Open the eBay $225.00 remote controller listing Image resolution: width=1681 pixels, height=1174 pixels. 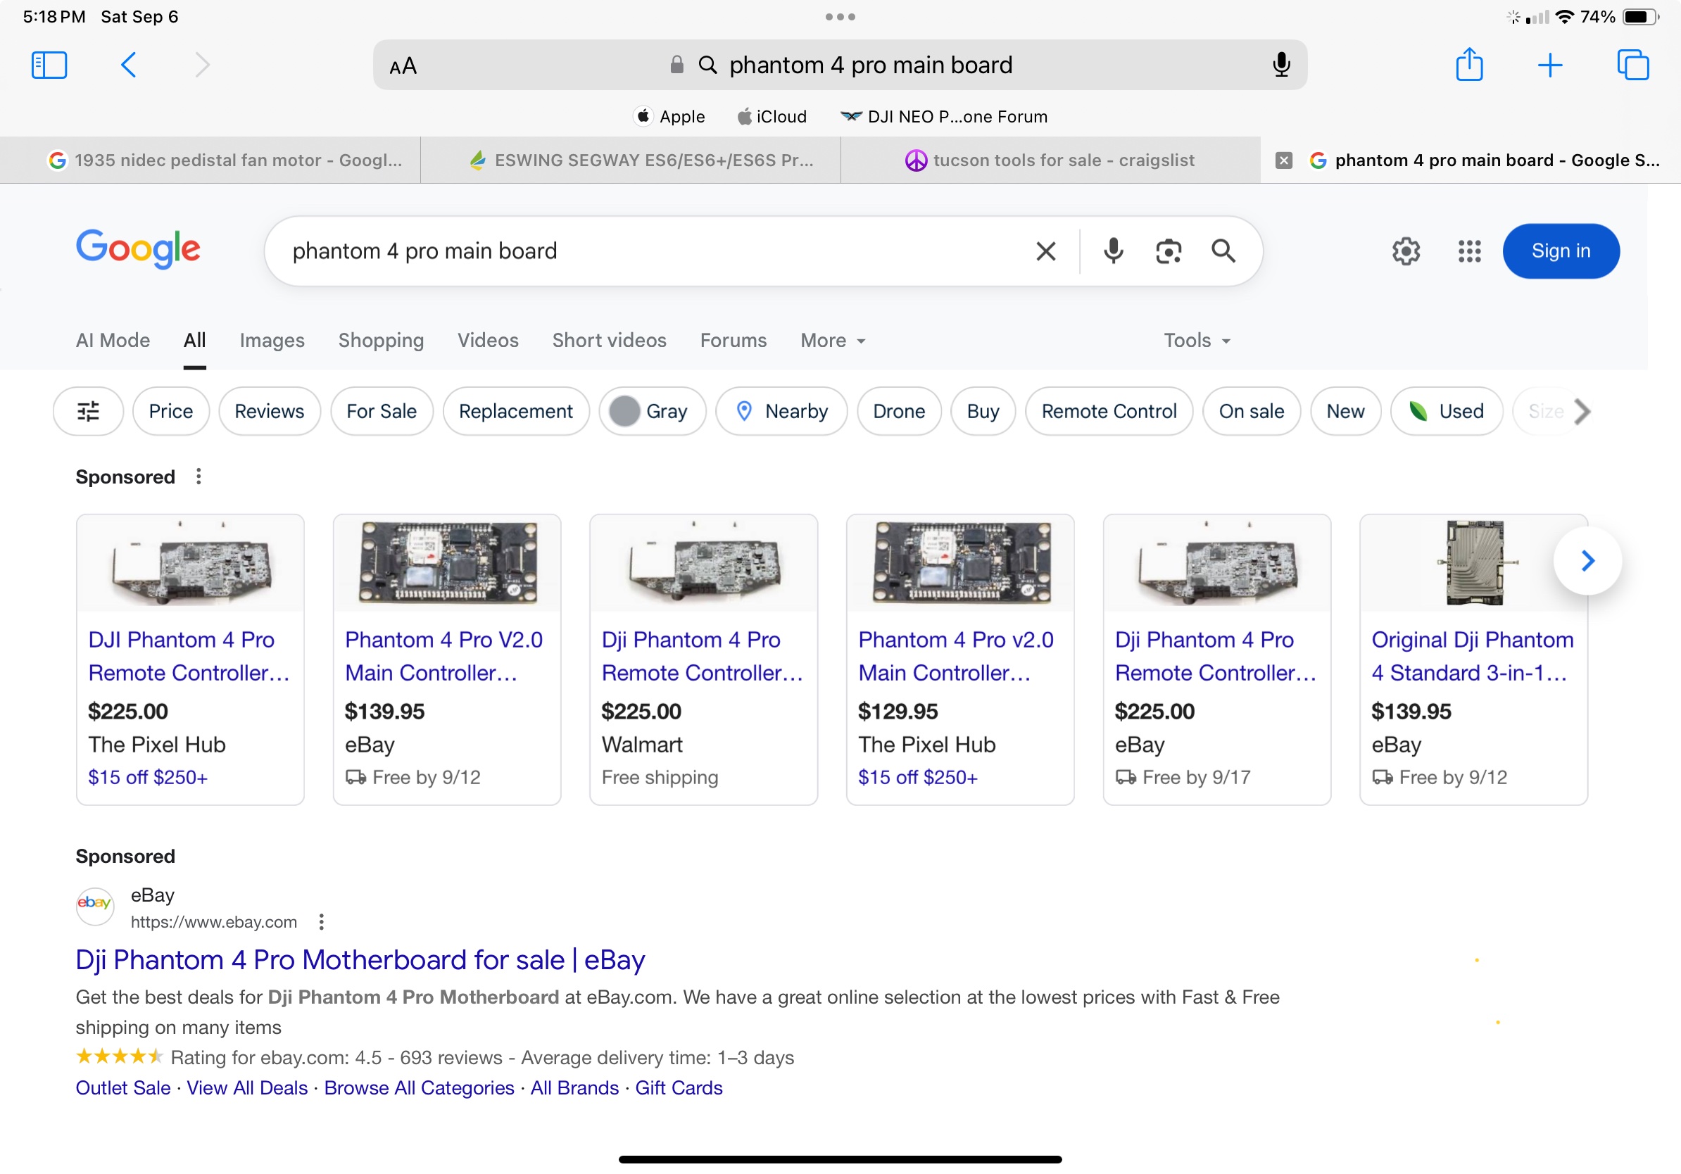point(1217,659)
